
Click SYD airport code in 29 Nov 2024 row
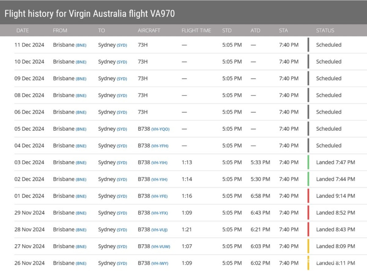pyautogui.click(x=122, y=213)
